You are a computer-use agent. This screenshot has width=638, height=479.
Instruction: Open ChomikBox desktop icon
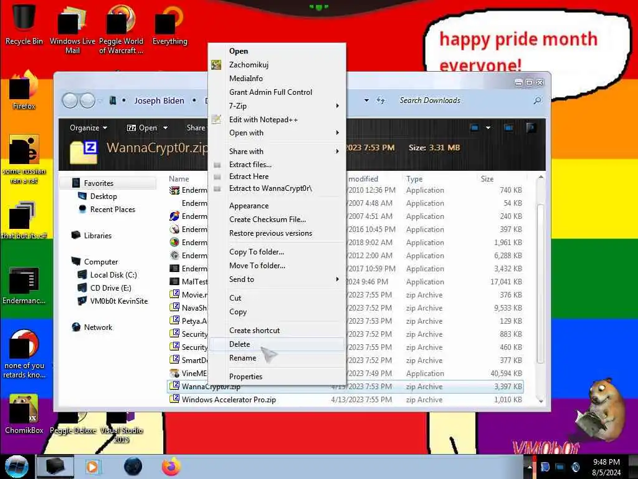pos(24,414)
